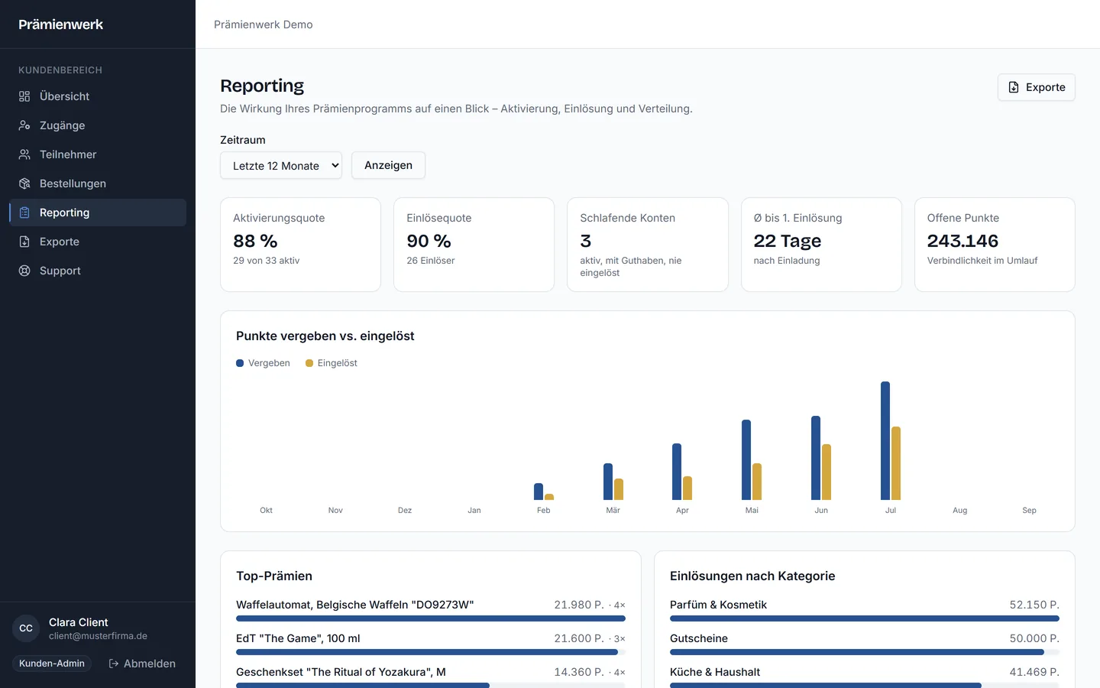The image size is (1100, 688).
Task: Click the blue Jul bar in chart
Action: [885, 440]
